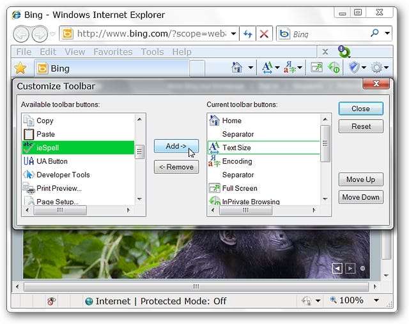Viewport: 409px width, 324px height.
Task: Select Encoding in current toolbar buttons
Action: pyautogui.click(x=264, y=161)
